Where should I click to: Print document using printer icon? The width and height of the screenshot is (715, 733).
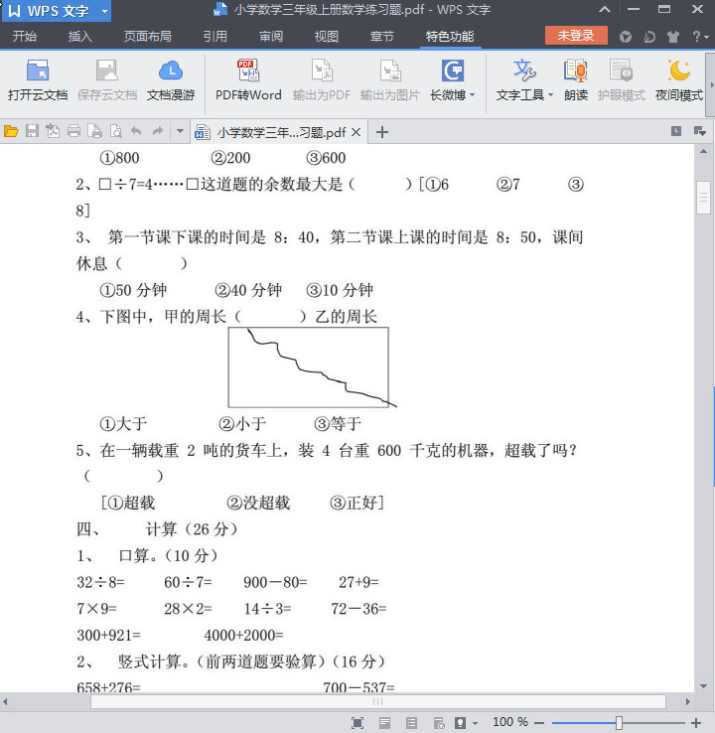73,131
